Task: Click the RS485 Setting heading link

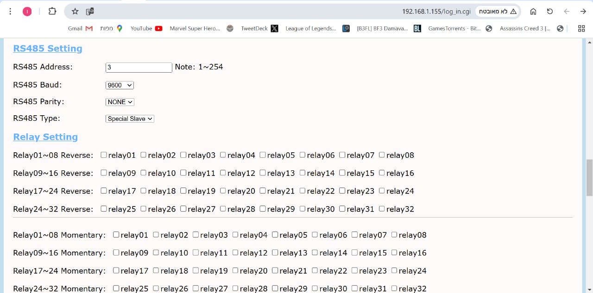Action: (48, 49)
